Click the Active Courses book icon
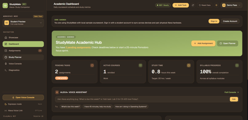This screenshot has height=120, width=248. (x=140, y=65)
